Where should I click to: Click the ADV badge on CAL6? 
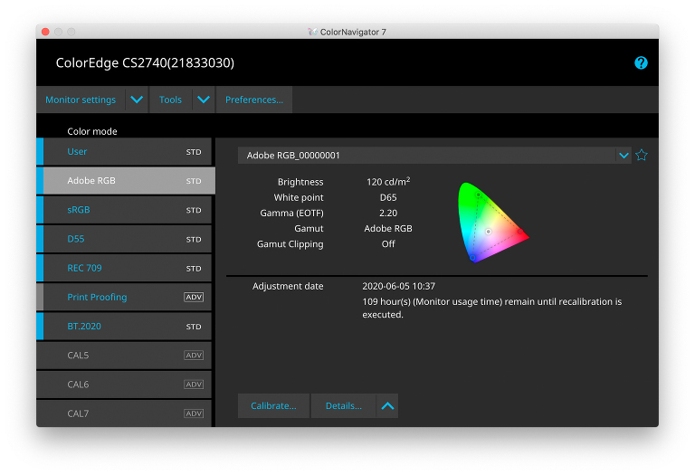[194, 385]
